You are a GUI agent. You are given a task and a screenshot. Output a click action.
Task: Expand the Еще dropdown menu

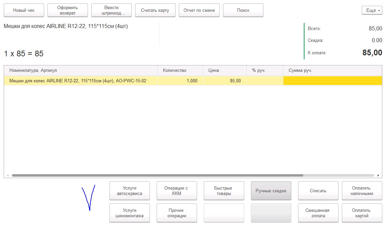coord(372,10)
